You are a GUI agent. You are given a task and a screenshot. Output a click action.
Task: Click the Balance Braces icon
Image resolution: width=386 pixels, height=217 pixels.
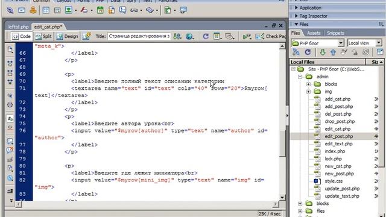(10, 105)
